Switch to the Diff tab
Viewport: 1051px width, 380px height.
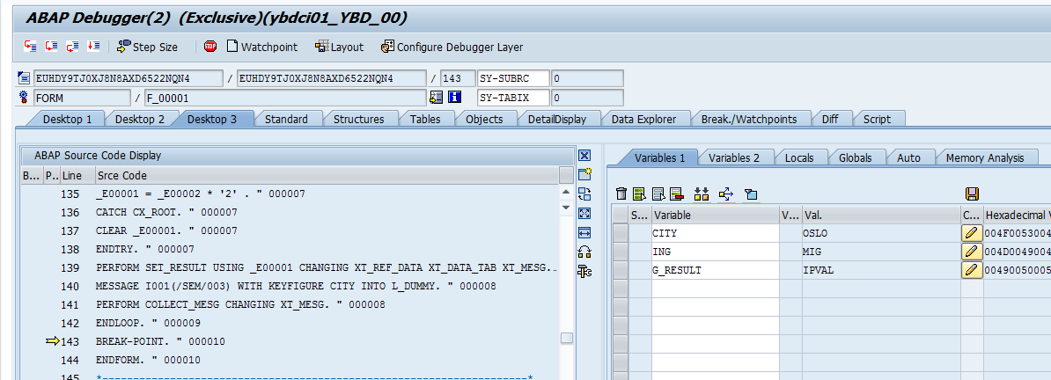coord(830,120)
